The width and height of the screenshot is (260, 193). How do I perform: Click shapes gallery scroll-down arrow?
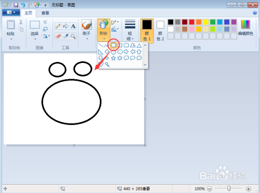pyautogui.click(x=145, y=65)
